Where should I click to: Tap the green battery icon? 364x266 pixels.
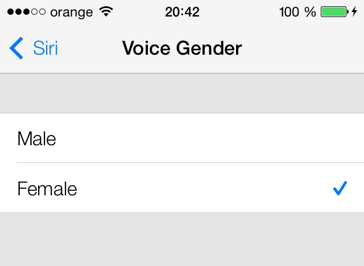[333, 12]
